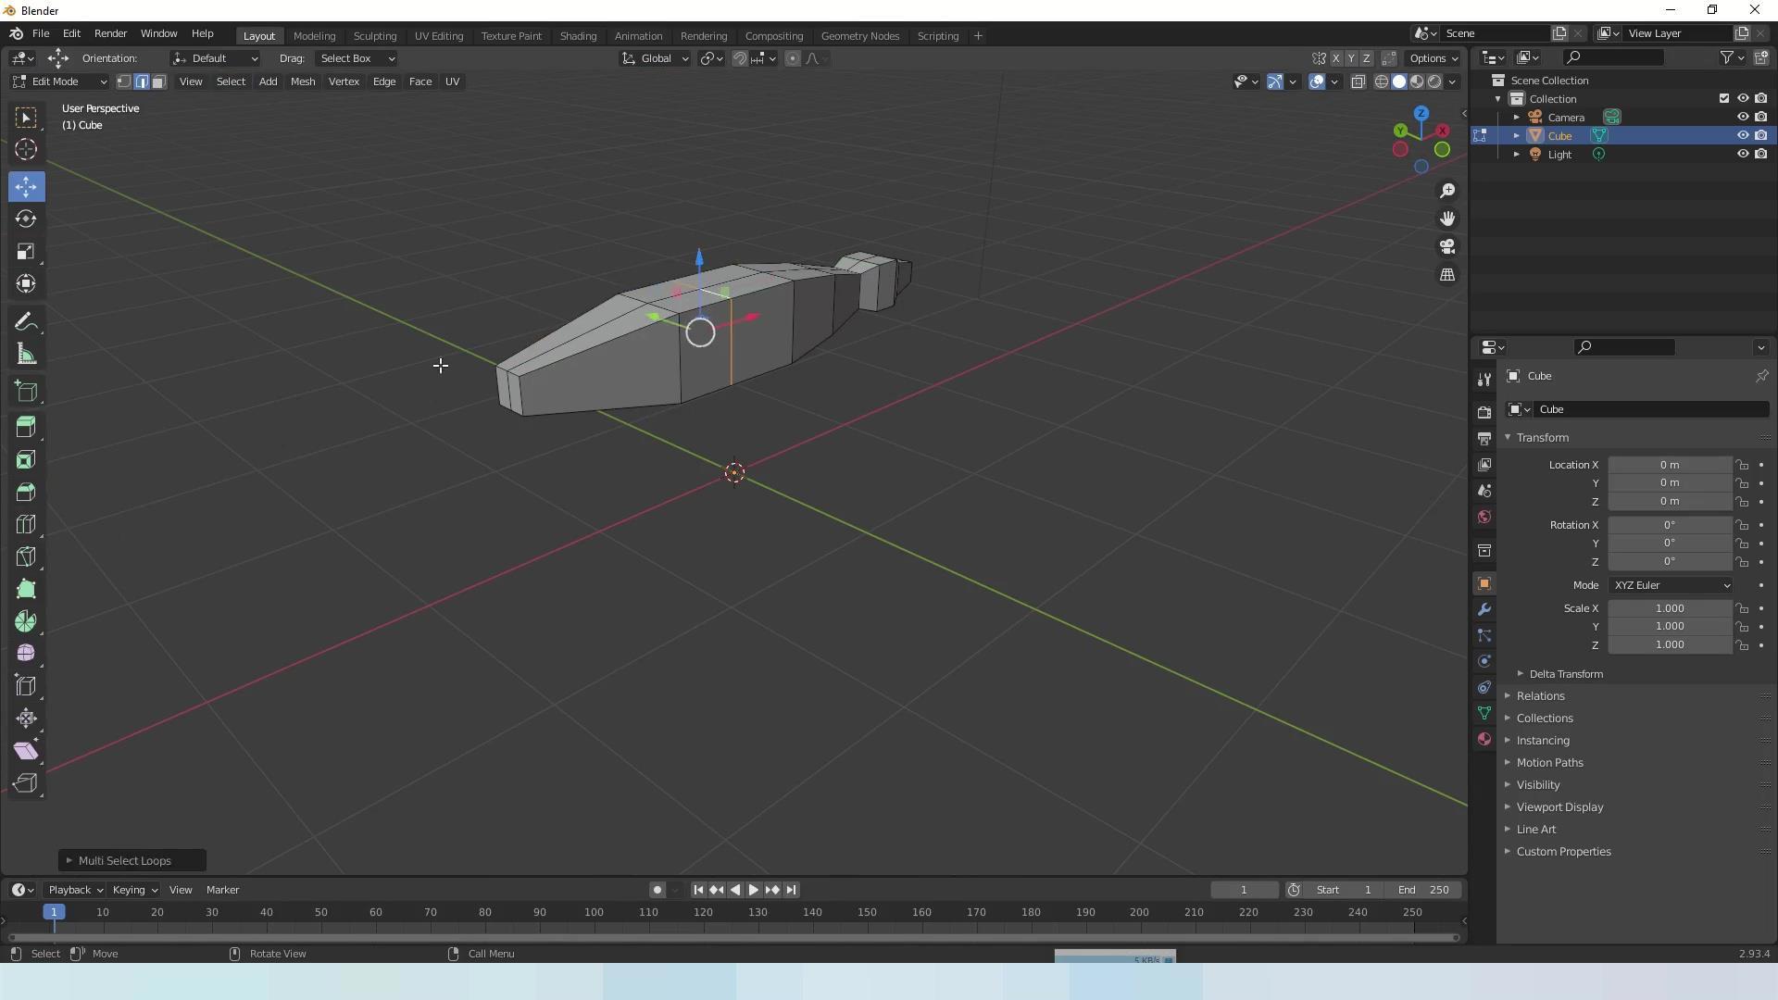Toggle X-ray display in viewport header
Viewport: 1778px width, 1000px height.
pyautogui.click(x=1359, y=81)
